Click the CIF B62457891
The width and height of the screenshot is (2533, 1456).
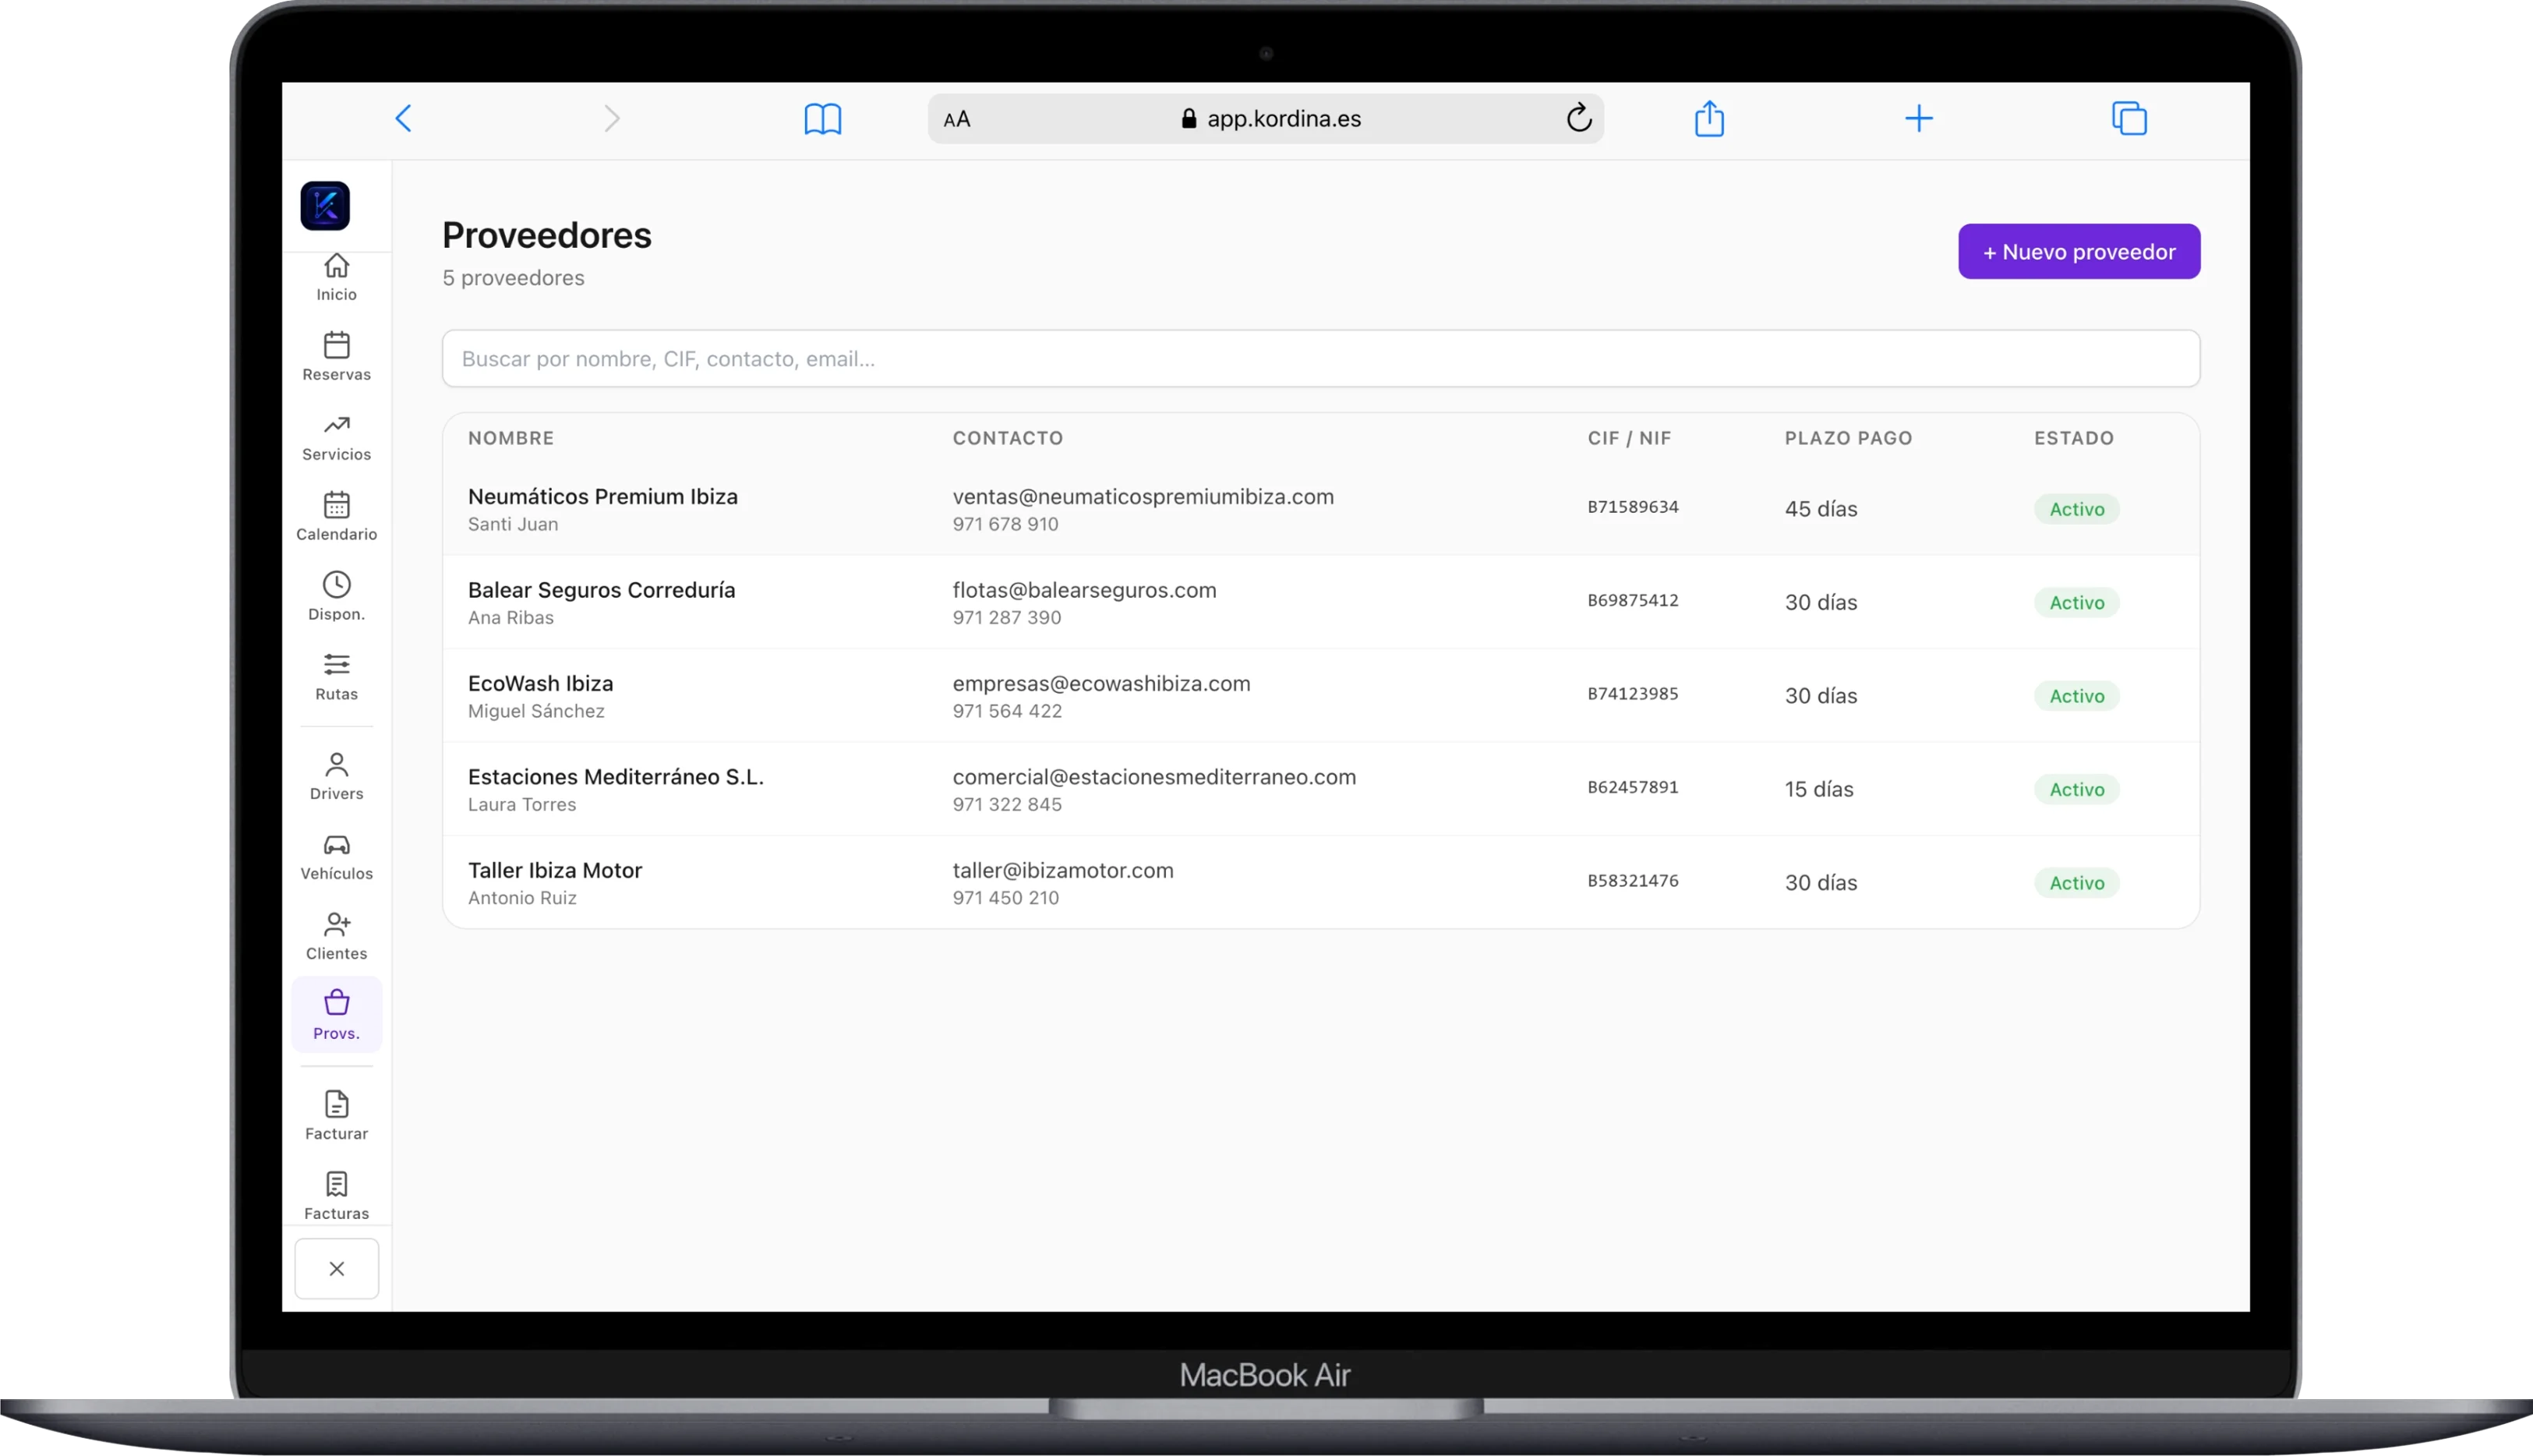(1632, 787)
